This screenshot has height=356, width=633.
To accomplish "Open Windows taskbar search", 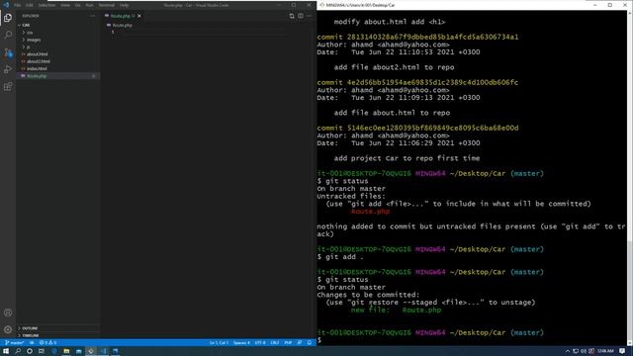I will [x=18, y=351].
